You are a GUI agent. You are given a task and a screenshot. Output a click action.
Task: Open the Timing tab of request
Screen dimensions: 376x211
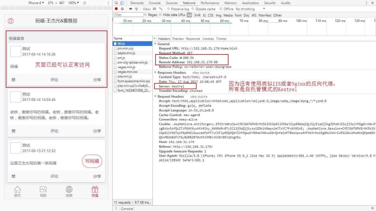pos(221,39)
